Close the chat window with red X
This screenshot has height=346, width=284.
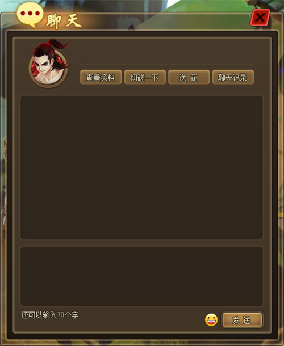(x=260, y=18)
